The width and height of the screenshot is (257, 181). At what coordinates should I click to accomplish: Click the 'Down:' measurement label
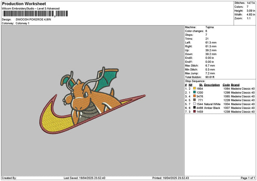(x=189, y=54)
